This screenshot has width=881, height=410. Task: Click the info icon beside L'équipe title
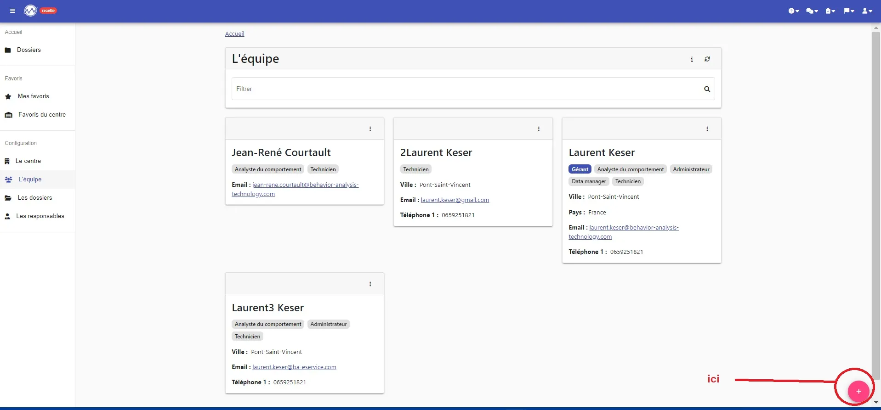click(x=692, y=59)
